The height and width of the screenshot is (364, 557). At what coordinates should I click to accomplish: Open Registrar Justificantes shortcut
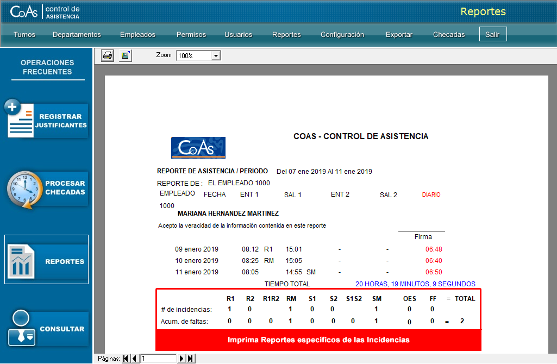(x=47, y=121)
